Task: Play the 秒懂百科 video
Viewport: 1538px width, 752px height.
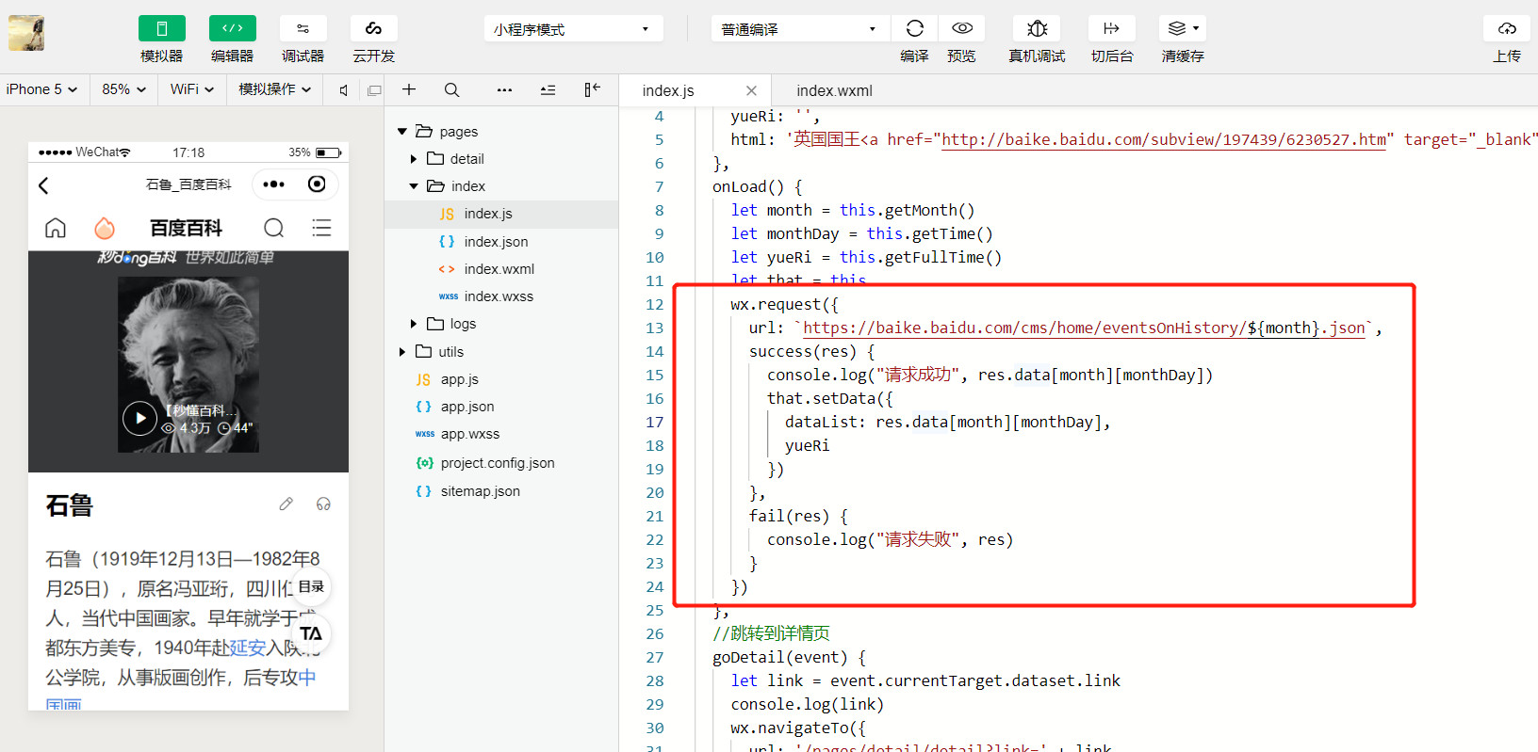Action: [139, 418]
